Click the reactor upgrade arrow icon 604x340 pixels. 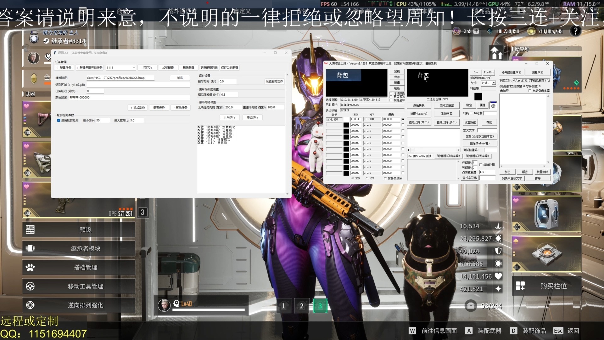pyautogui.click(x=496, y=53)
